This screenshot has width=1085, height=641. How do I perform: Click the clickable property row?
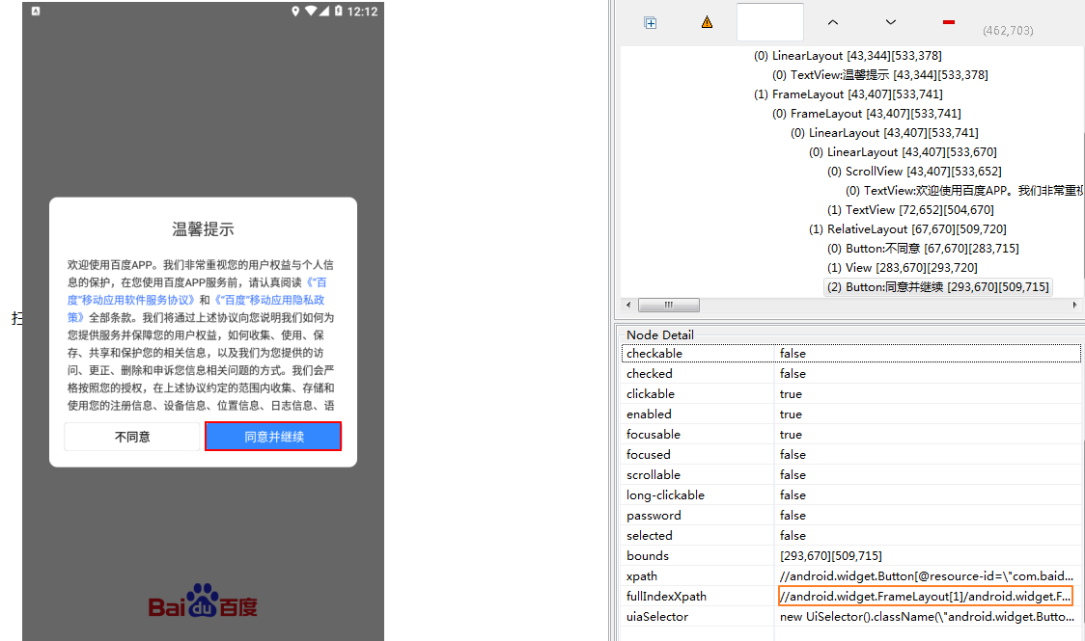point(851,393)
